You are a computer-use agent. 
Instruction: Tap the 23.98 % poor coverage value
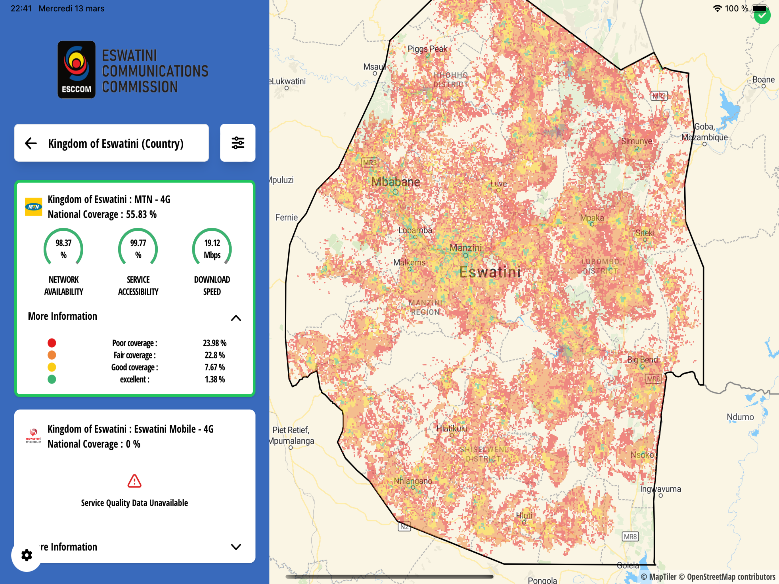[214, 343]
